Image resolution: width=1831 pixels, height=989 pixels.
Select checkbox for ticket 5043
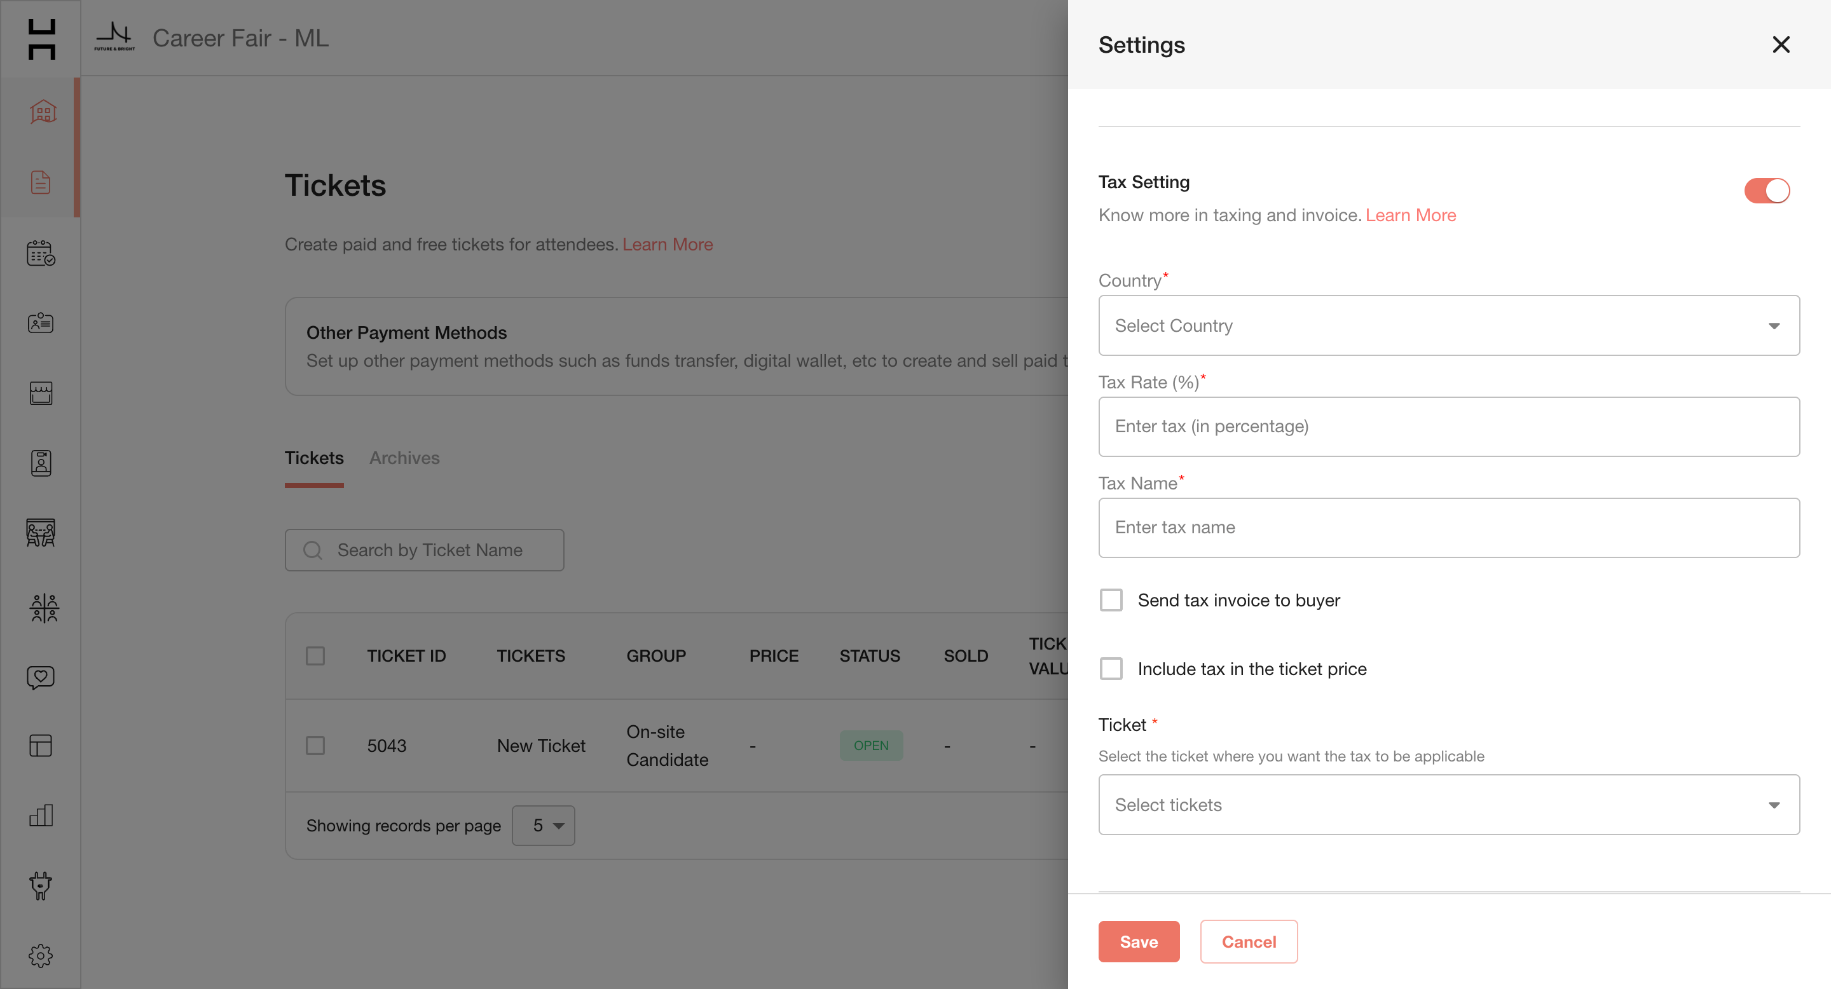pos(315,746)
